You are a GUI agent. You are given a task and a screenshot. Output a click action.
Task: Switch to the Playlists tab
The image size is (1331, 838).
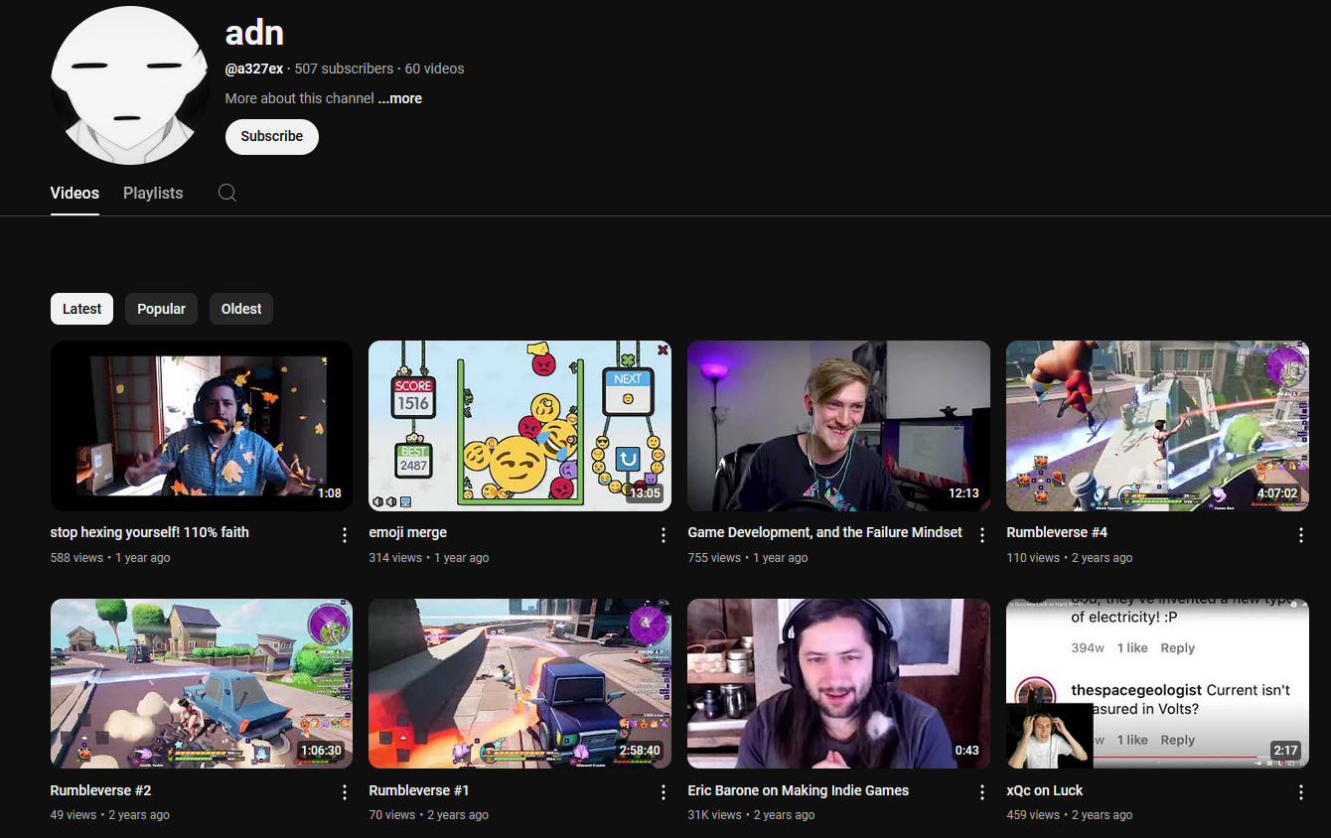click(x=153, y=193)
